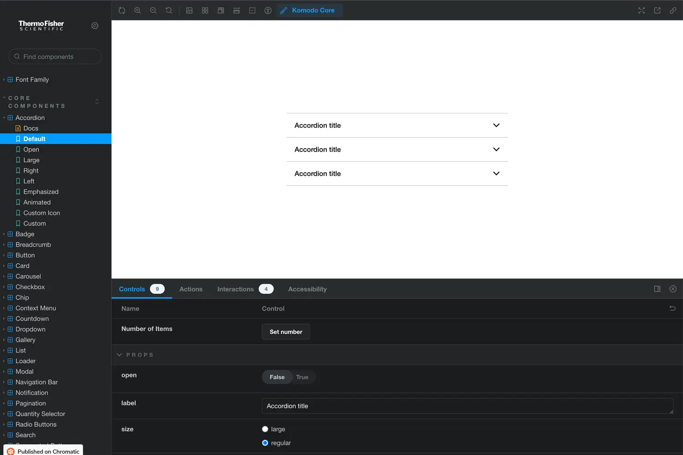Screen dimensions: 683x455
Task: Copy the canvas link
Action: pos(673,10)
